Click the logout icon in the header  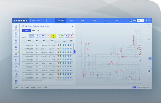point(149,21)
